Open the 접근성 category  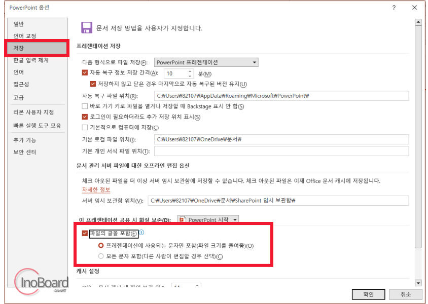click(x=21, y=84)
